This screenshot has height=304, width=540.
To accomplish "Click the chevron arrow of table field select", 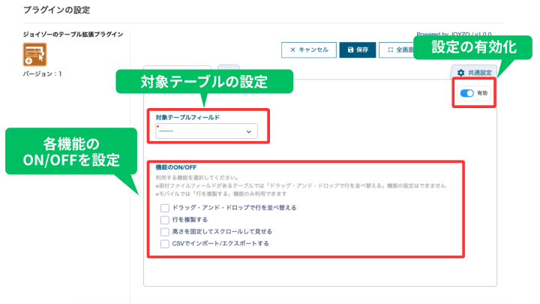I will click(x=249, y=131).
